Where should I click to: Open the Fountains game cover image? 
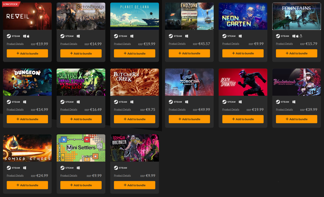[296, 16]
